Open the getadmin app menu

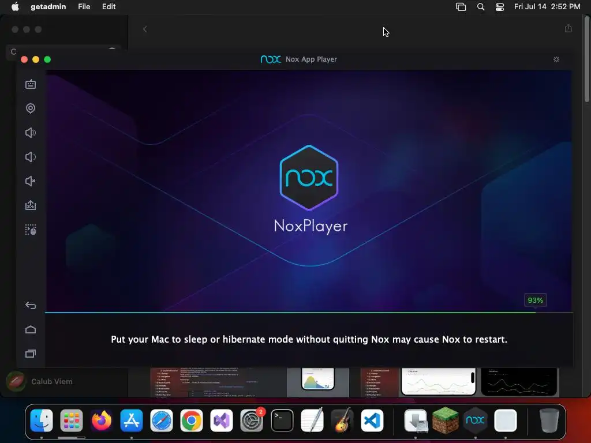click(48, 7)
